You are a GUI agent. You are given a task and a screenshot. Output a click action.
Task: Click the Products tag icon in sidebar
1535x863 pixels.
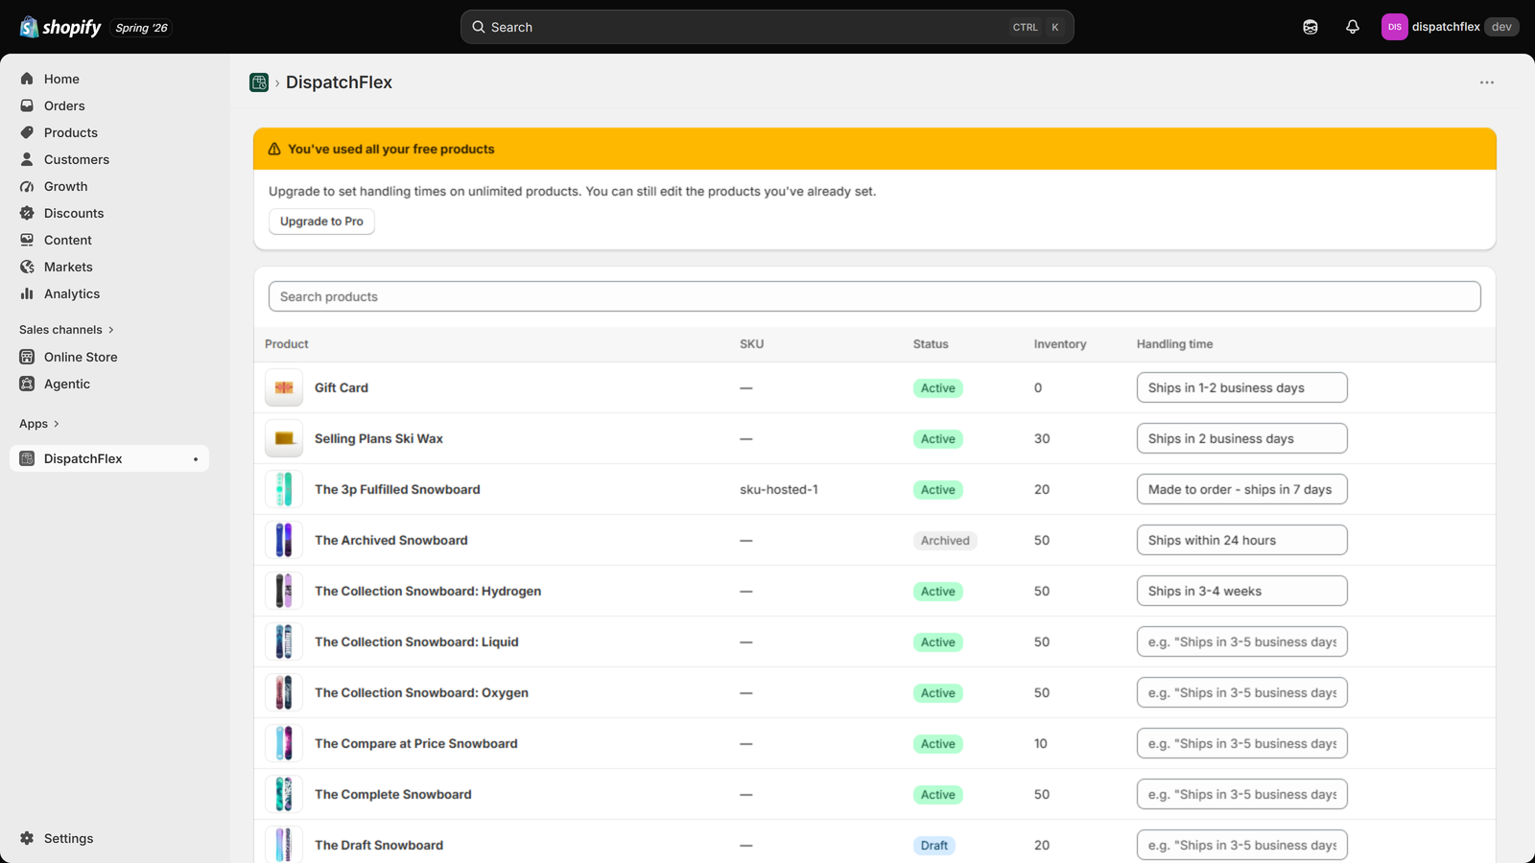27,132
